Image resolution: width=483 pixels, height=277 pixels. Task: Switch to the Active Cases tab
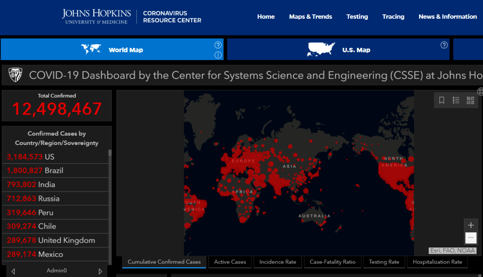coord(230,262)
